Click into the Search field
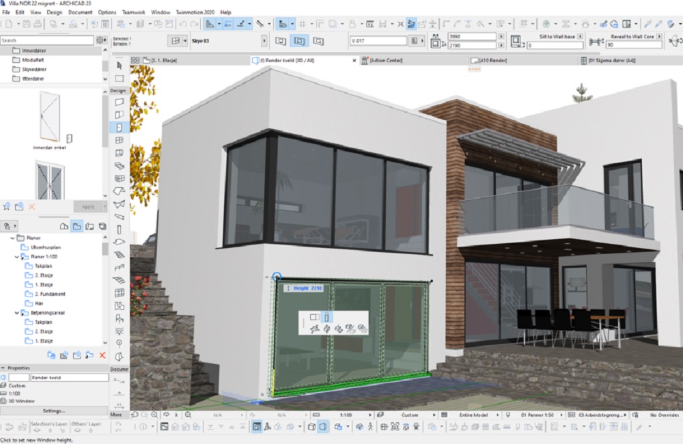The width and height of the screenshot is (683, 444). 46,40
